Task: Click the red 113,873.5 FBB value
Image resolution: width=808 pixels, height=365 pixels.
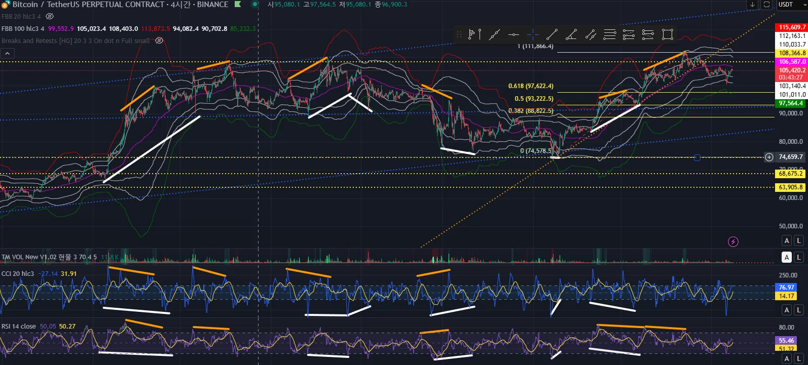Action: point(156,28)
